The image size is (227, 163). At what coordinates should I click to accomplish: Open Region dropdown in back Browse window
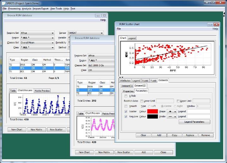point(37,38)
